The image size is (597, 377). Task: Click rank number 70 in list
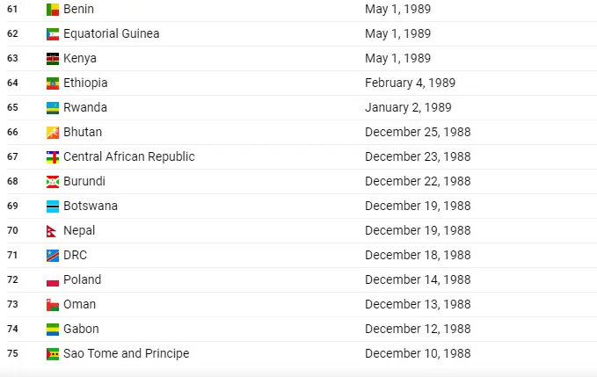12,230
